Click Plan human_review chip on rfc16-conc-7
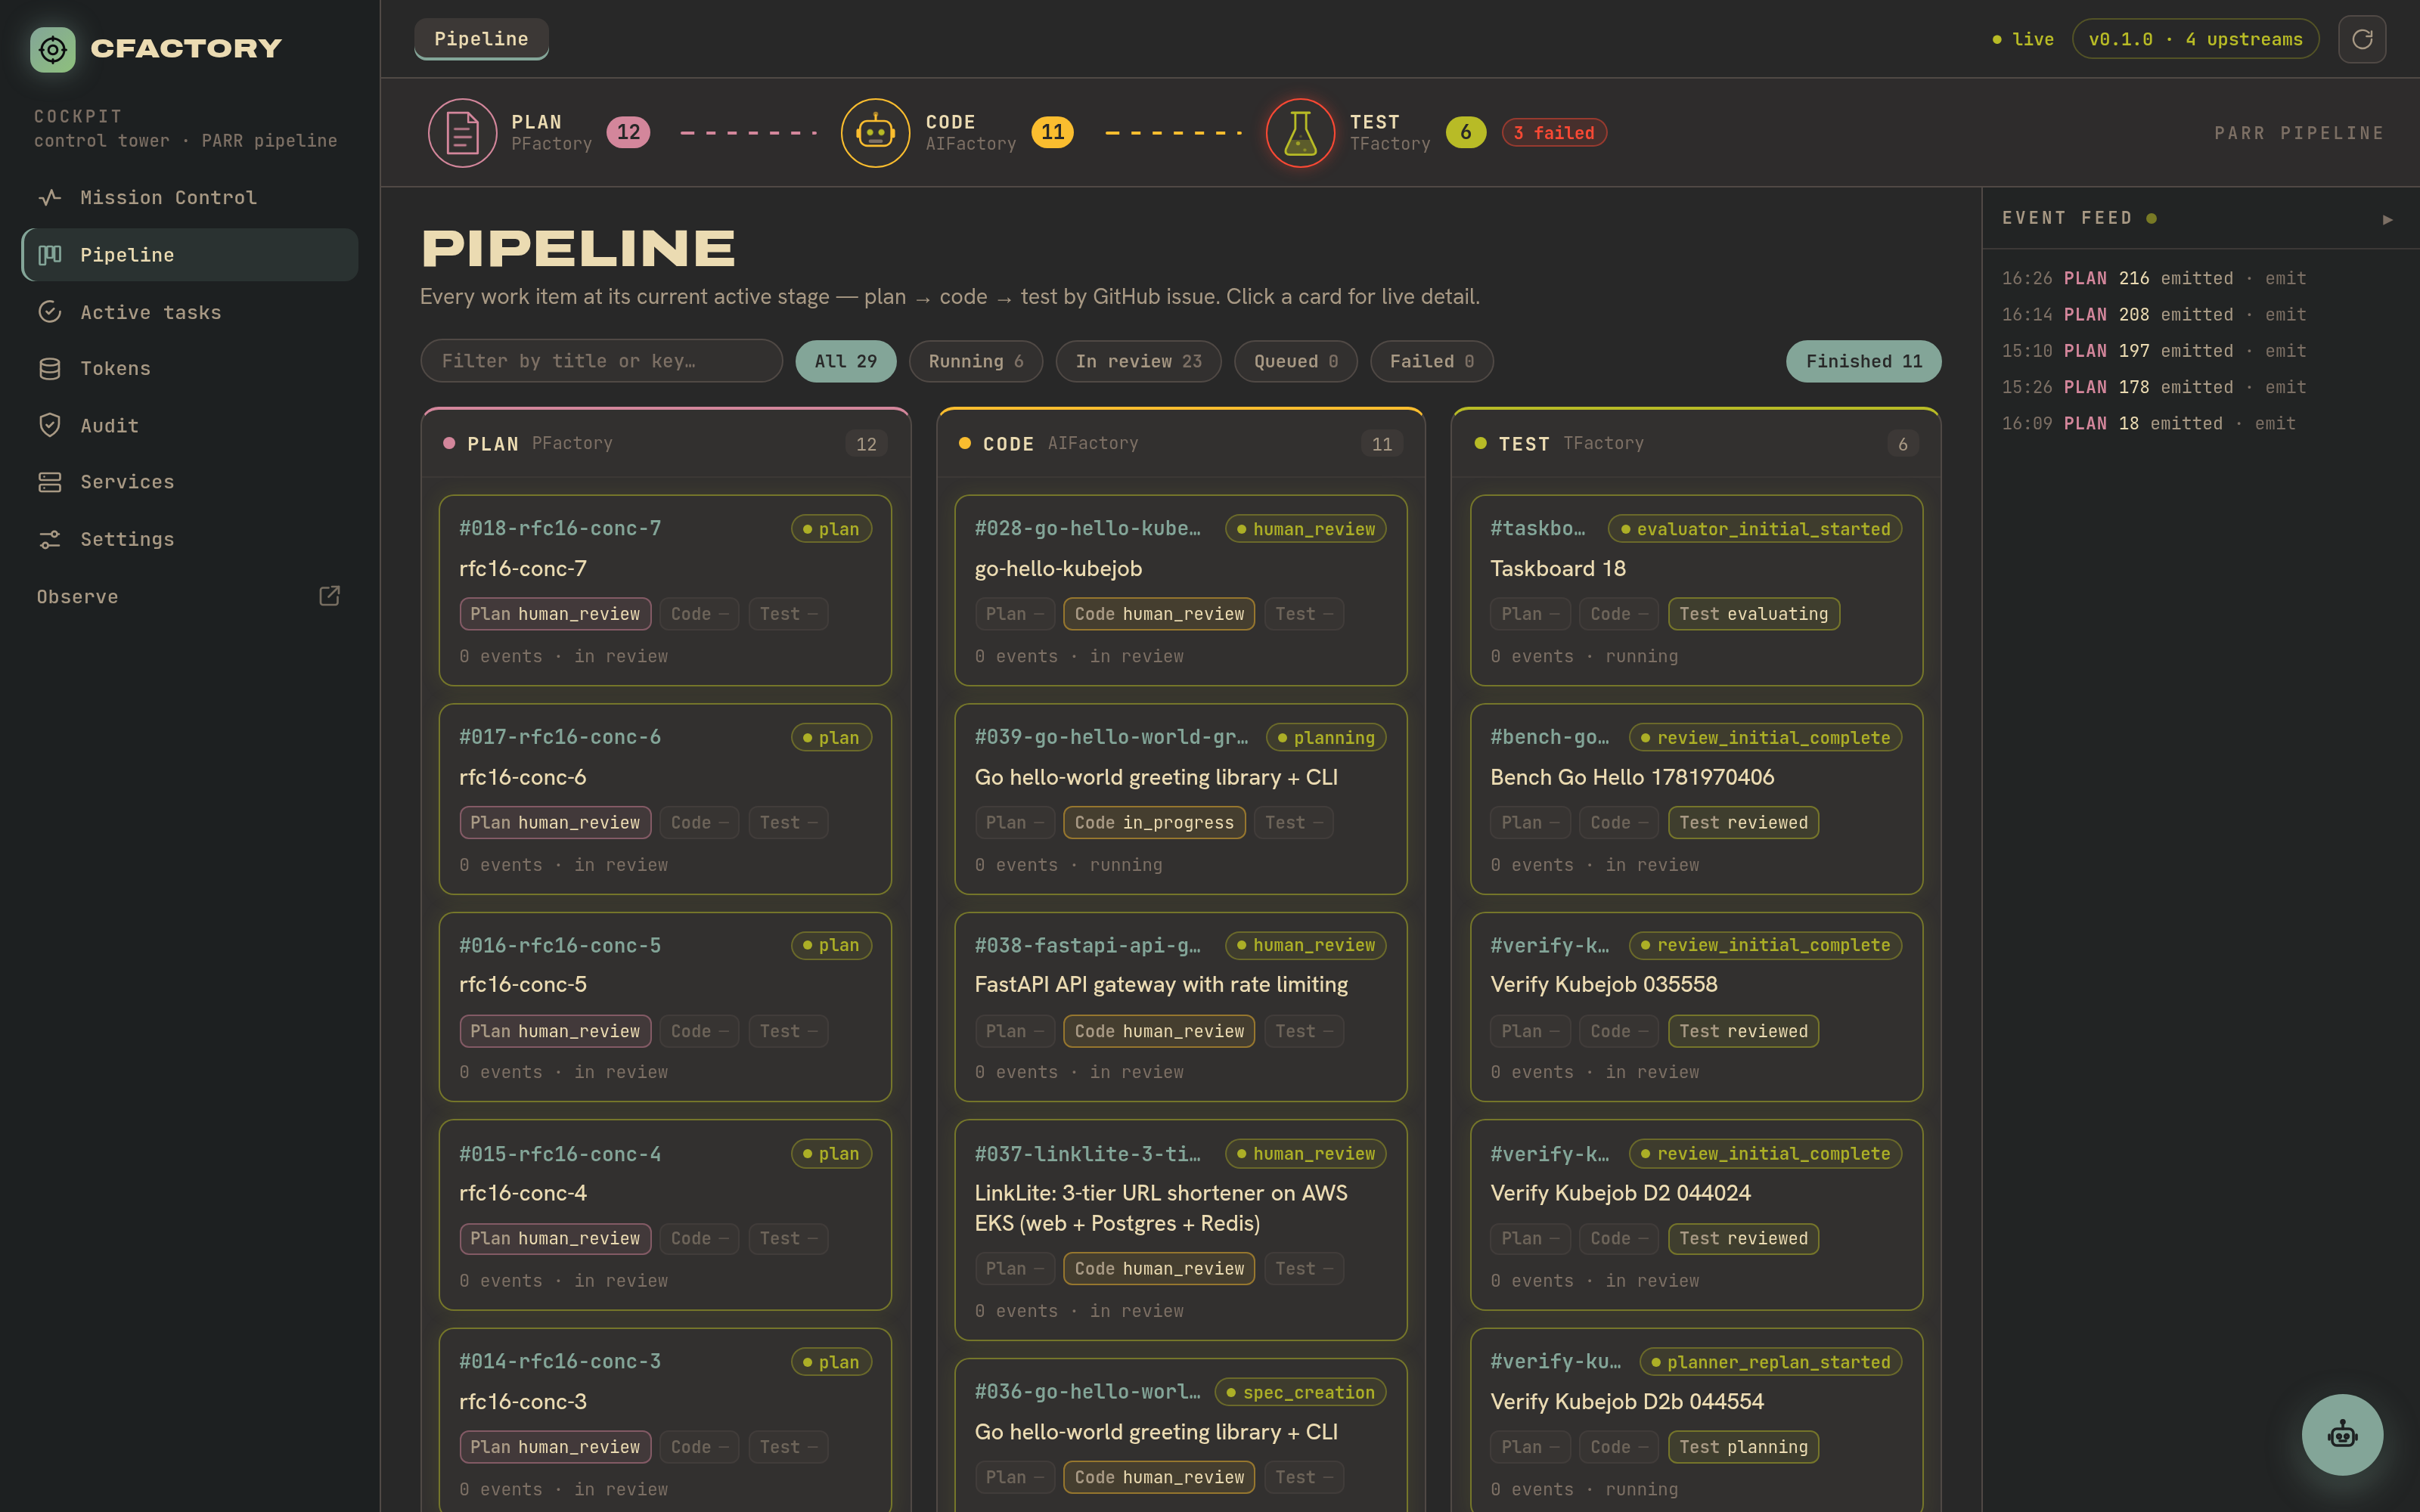 555,614
